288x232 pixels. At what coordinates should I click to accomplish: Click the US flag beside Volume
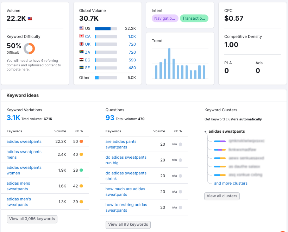tap(30, 19)
